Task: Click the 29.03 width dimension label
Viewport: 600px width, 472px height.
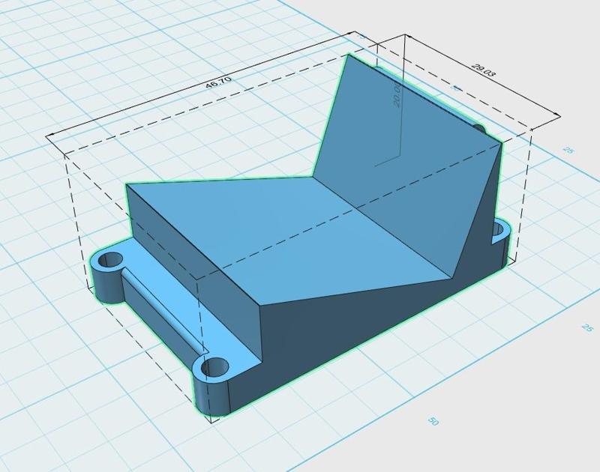Action: pos(483,70)
